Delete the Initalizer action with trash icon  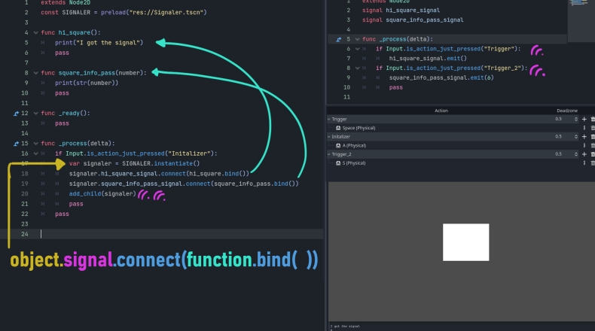(x=593, y=137)
